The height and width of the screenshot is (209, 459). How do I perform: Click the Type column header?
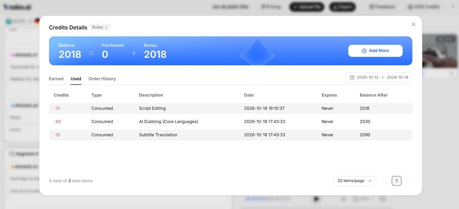tap(96, 95)
